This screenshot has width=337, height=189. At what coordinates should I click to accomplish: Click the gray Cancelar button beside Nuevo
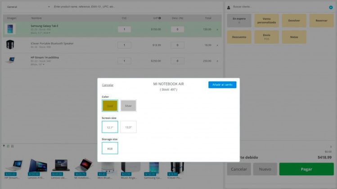coord(239,169)
